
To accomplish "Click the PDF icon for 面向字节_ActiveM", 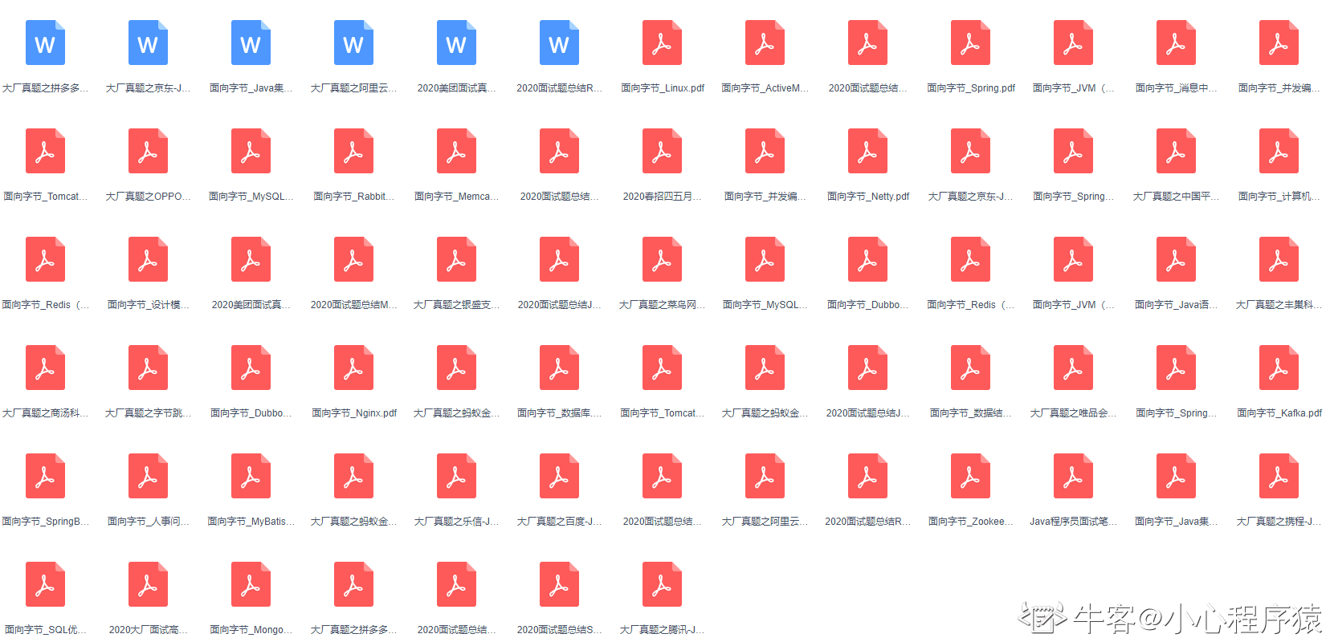I will pos(765,43).
